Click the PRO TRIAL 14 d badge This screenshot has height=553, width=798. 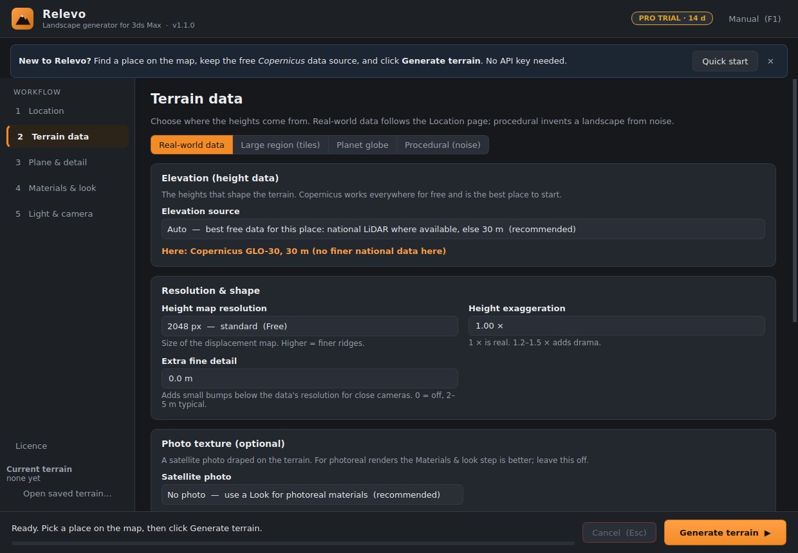[x=672, y=18]
